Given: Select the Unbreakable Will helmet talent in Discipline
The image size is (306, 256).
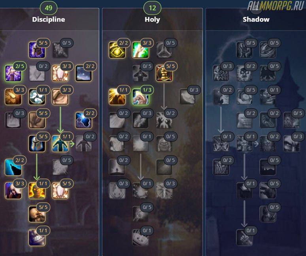Looking at the screenshot, I should [x=37, y=50].
